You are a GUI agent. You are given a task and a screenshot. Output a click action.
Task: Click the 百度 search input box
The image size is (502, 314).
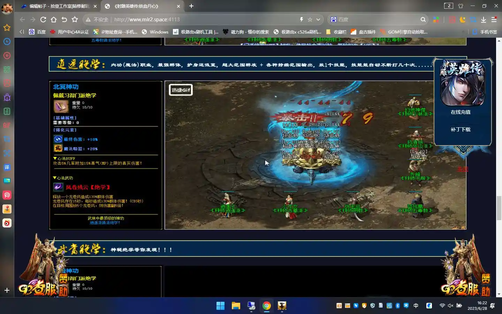(x=378, y=20)
